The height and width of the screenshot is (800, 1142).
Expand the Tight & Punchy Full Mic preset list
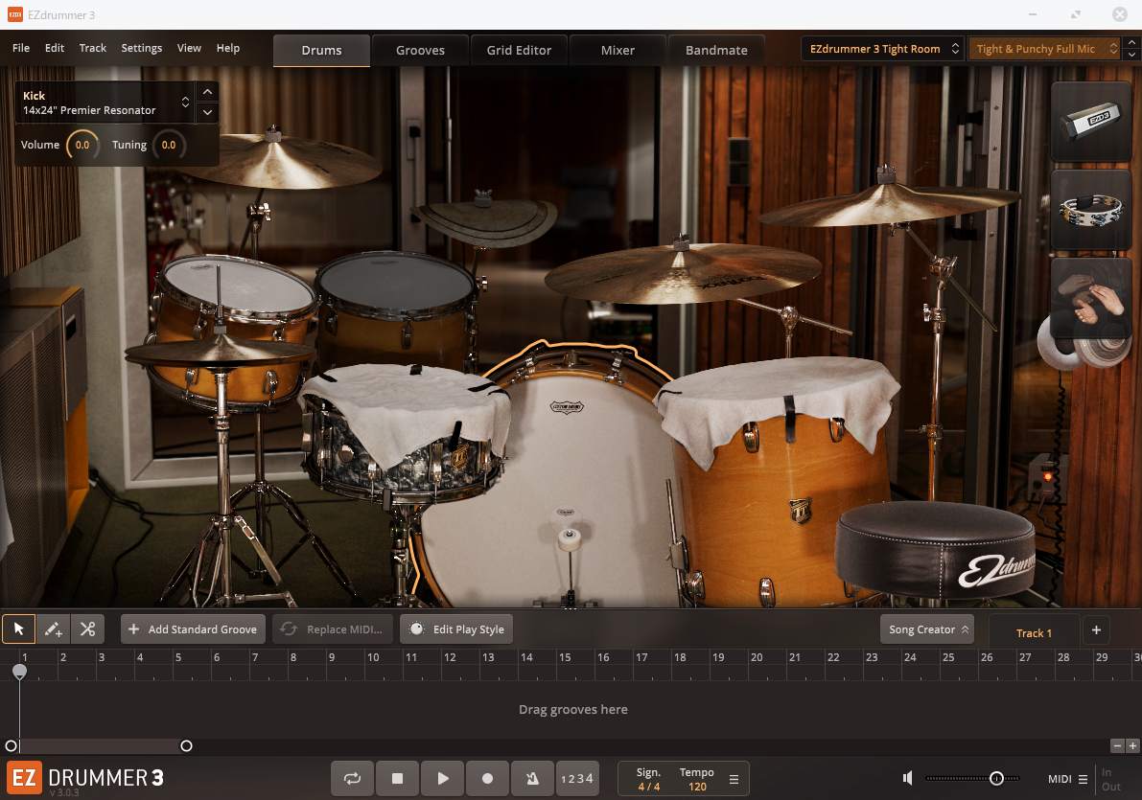[x=1044, y=49]
